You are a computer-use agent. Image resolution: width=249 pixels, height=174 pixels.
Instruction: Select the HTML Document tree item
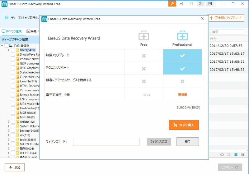[x=30, y=86]
